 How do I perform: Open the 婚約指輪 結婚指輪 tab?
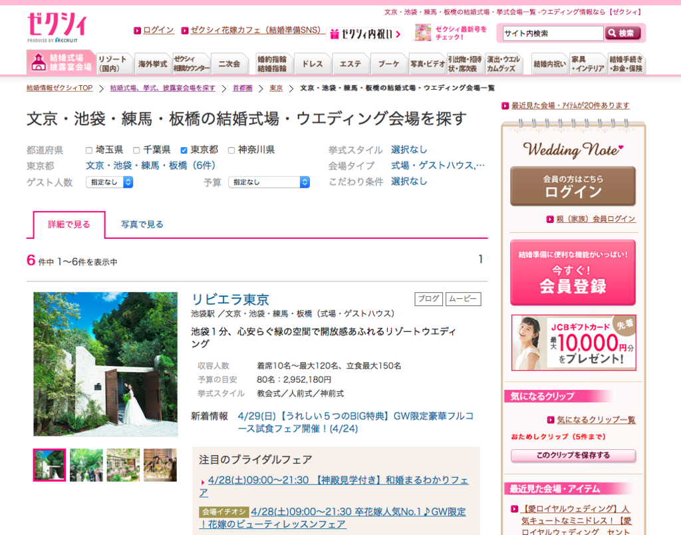(x=273, y=63)
